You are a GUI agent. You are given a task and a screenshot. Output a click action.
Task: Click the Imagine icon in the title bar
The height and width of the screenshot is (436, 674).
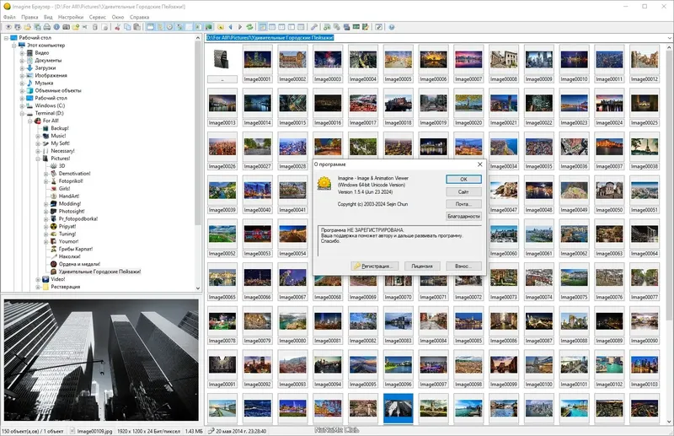[7, 7]
